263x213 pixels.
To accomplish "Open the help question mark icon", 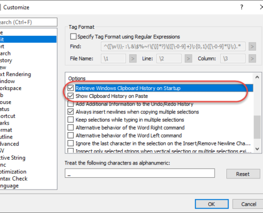I will coord(242,7).
